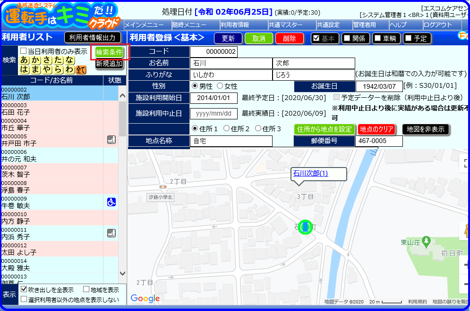Filter user list by あ row
Image resolution: width=470 pixels, height=311 pixels.
24,60
